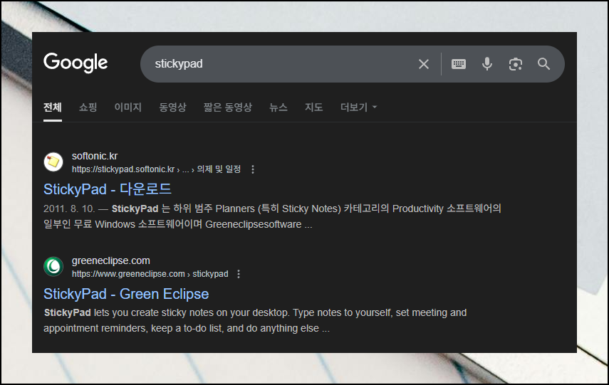Start voice search with microphone icon
This screenshot has width=609, height=385.
pos(487,64)
